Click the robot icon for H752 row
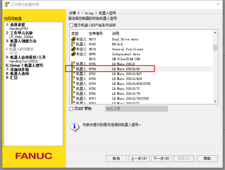Screen dimensions: 225x170 click(x=73, y=74)
